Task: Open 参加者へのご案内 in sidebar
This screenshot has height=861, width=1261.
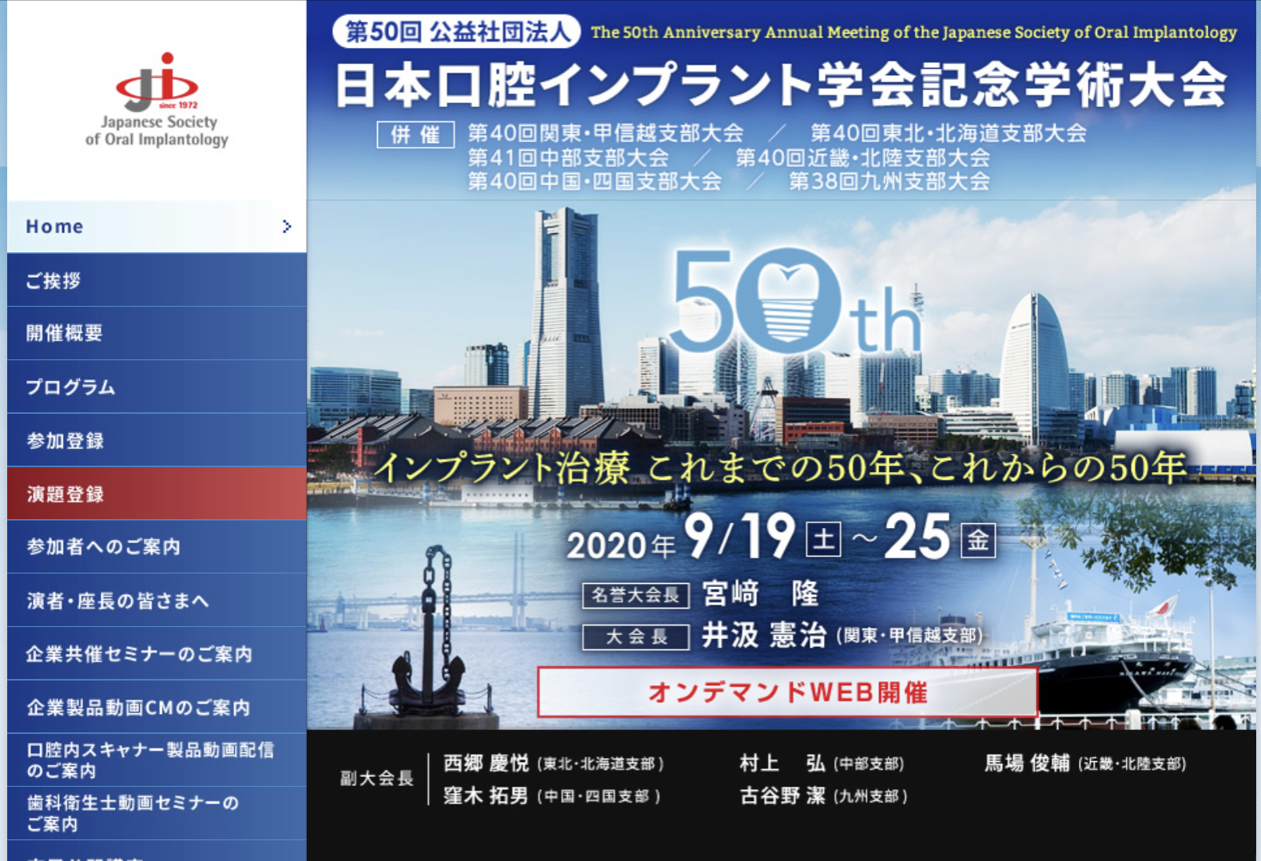Action: (157, 547)
